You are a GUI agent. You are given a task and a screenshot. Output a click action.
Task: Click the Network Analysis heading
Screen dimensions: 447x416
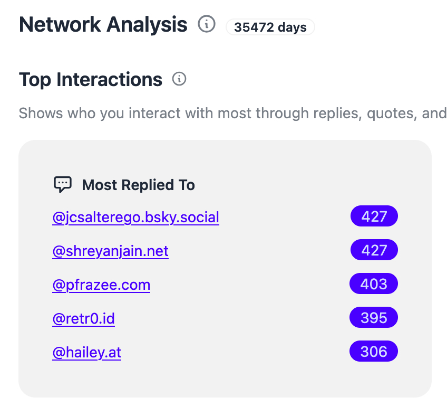pos(103,24)
